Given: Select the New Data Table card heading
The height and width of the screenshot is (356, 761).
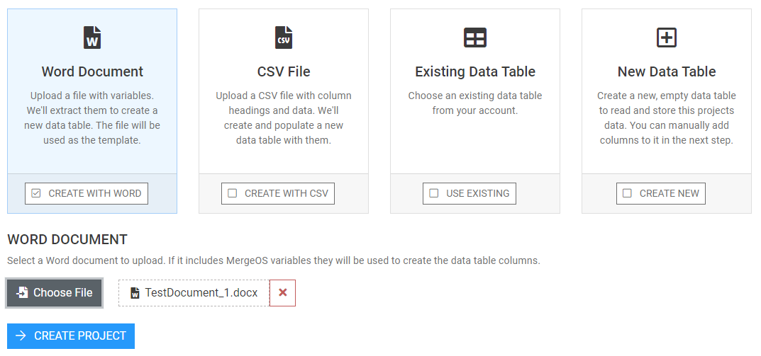Looking at the screenshot, I should pos(667,71).
